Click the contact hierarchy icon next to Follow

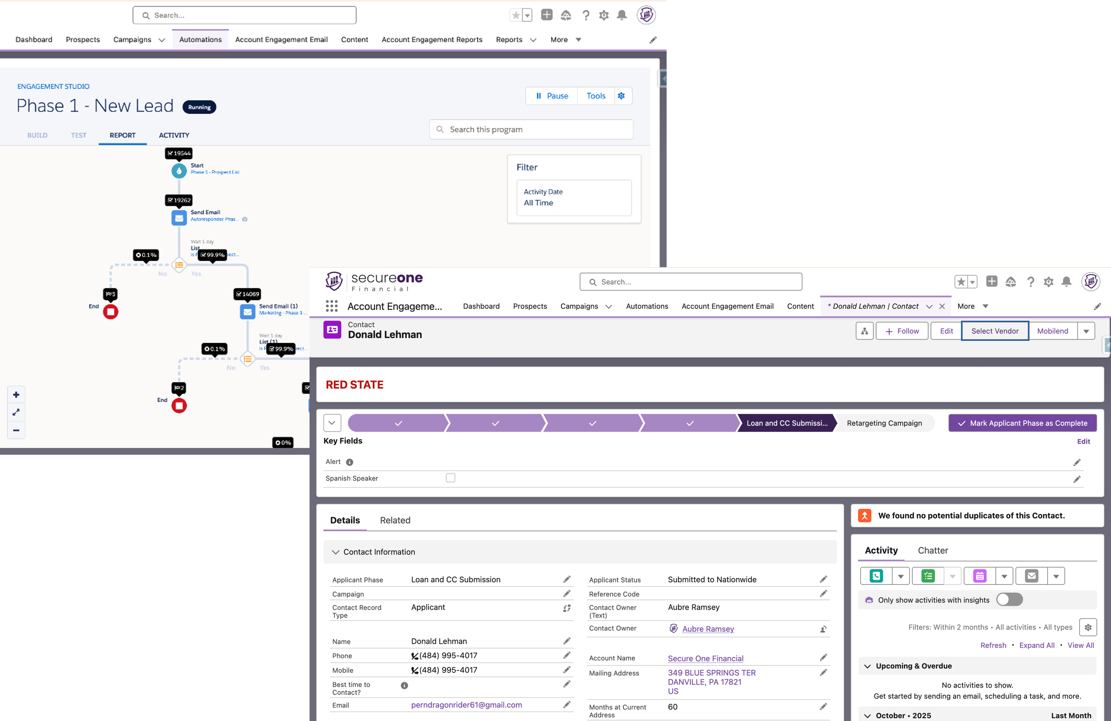(864, 331)
